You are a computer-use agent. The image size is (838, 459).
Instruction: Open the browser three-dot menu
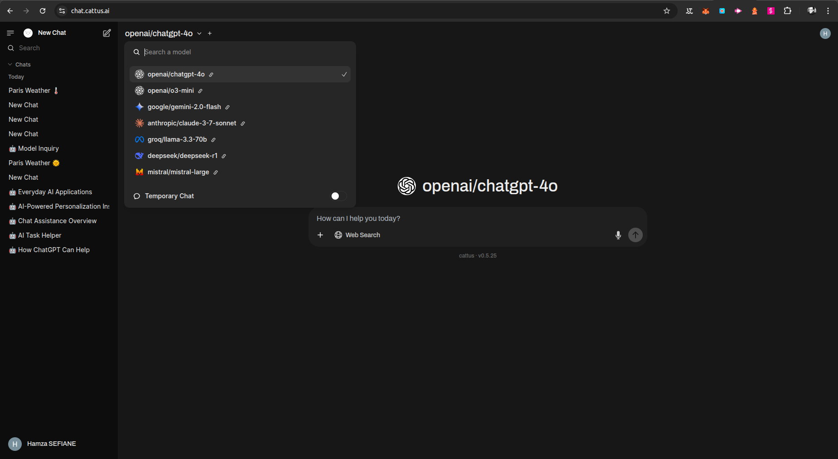(x=828, y=11)
